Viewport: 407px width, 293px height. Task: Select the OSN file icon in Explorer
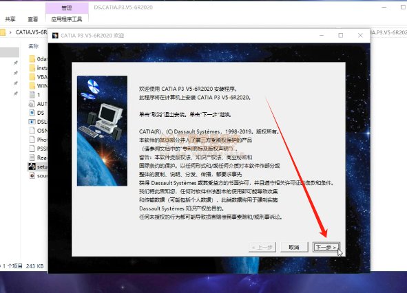(32, 131)
